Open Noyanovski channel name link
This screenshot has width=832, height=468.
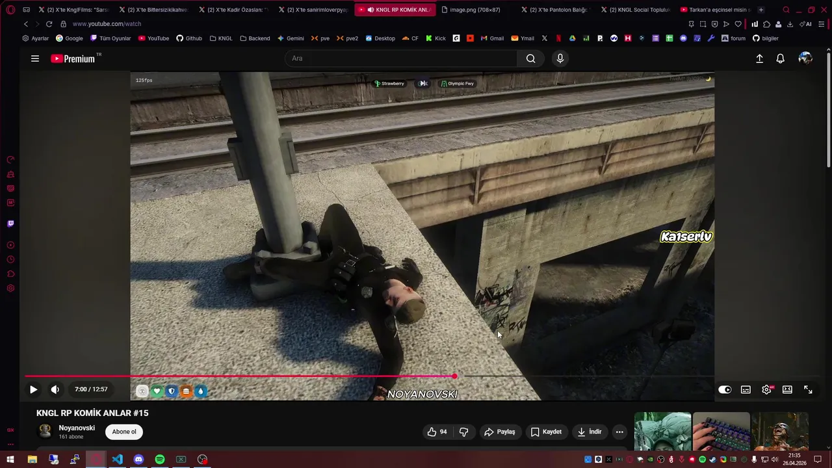77,428
